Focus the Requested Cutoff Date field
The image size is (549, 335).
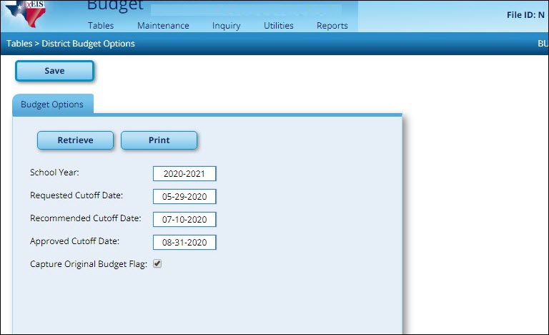click(184, 197)
